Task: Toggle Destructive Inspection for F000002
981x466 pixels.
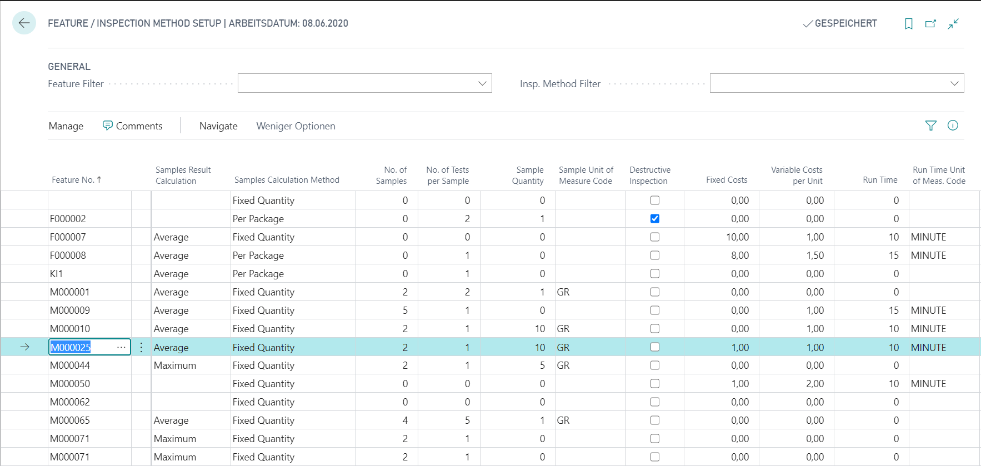Action: (655, 218)
